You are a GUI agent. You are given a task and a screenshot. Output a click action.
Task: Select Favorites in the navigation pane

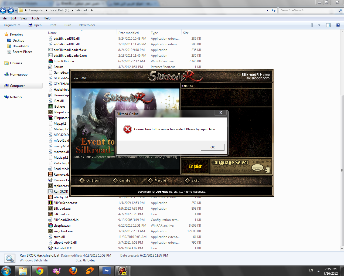click(16, 35)
